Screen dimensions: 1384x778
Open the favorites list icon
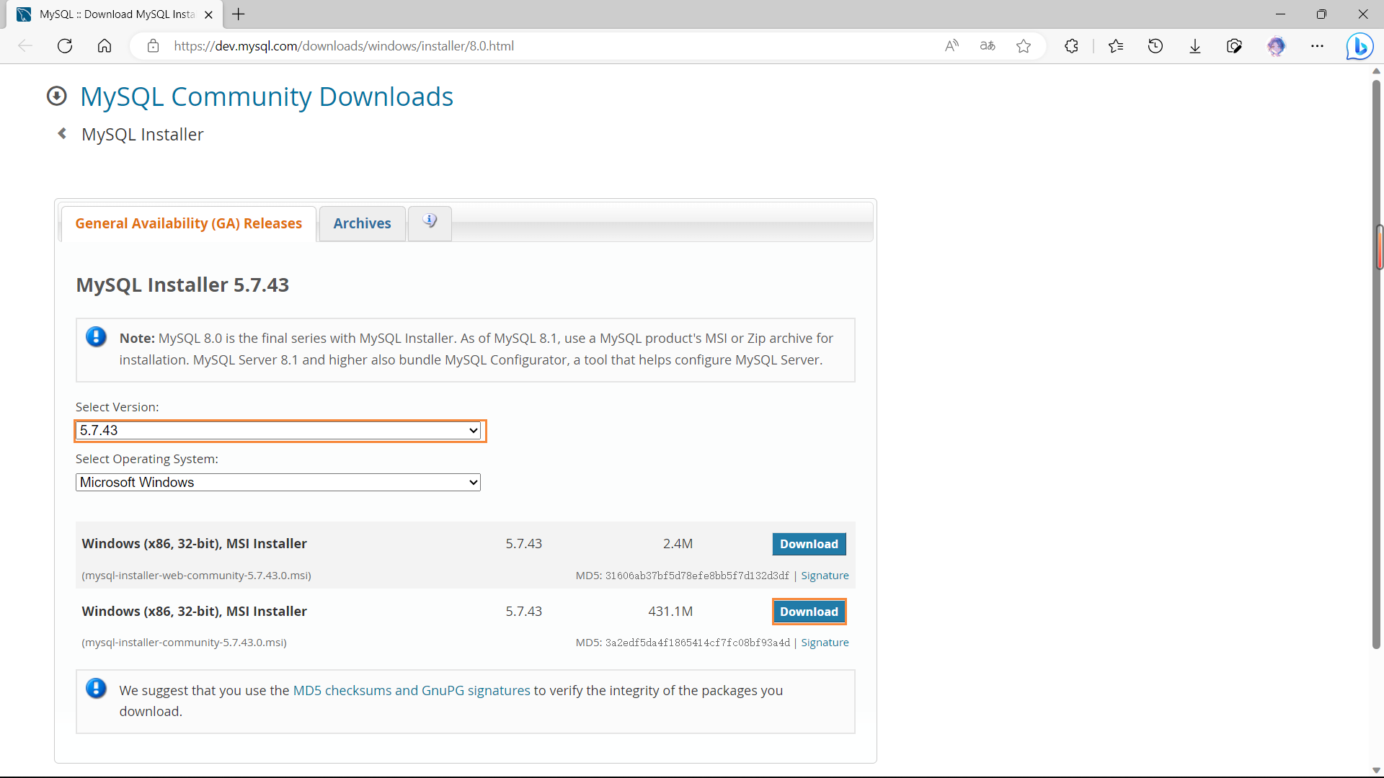pos(1116,46)
